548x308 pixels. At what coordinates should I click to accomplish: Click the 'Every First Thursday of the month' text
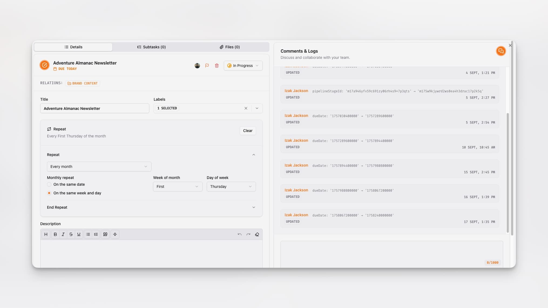pos(76,136)
